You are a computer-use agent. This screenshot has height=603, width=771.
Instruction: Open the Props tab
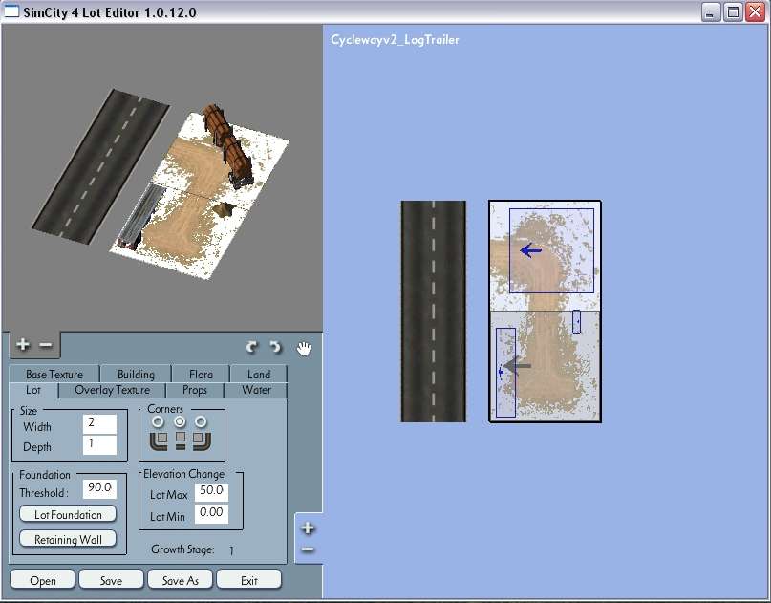[195, 390]
